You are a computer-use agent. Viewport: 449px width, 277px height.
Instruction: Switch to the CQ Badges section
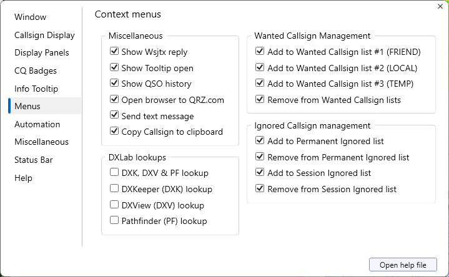coord(36,70)
